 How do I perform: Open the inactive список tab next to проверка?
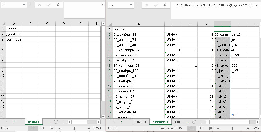pos(141,122)
